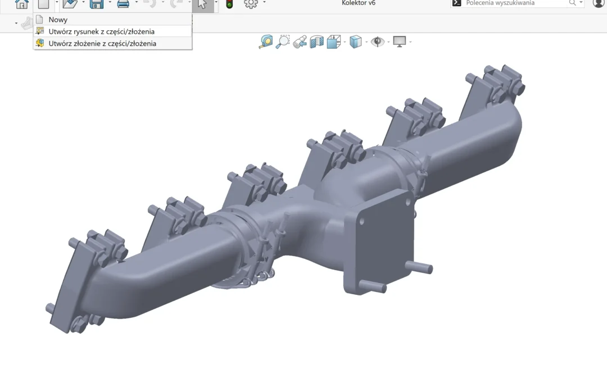Expand the Open button dropdown arrow
Image resolution: width=607 pixels, height=379 pixels.
pyautogui.click(x=83, y=3)
